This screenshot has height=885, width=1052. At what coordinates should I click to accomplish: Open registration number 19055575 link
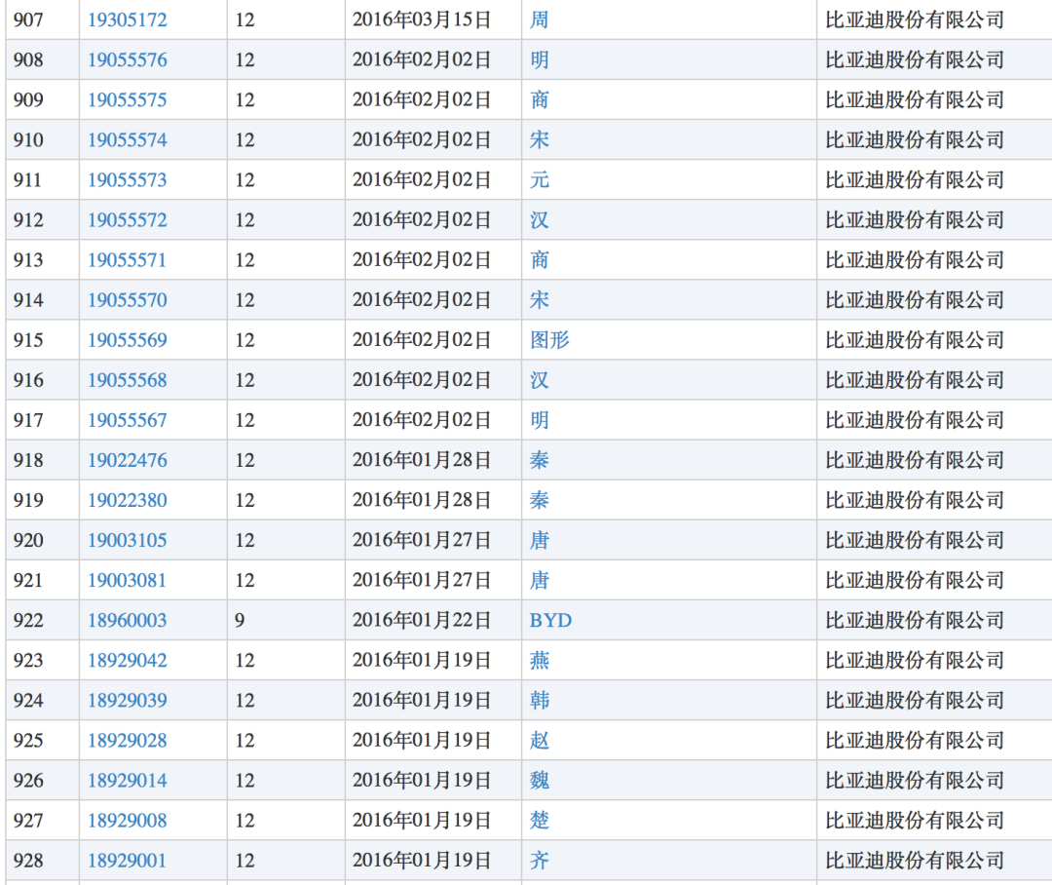[128, 99]
